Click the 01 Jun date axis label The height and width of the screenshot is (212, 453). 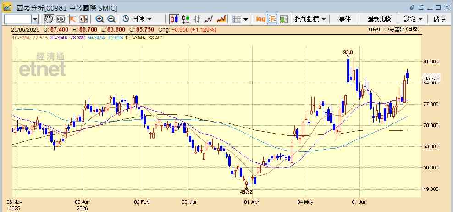coord(359,202)
